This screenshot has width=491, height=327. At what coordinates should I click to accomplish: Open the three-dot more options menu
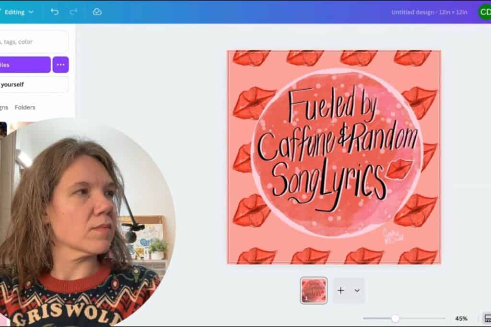pyautogui.click(x=60, y=64)
